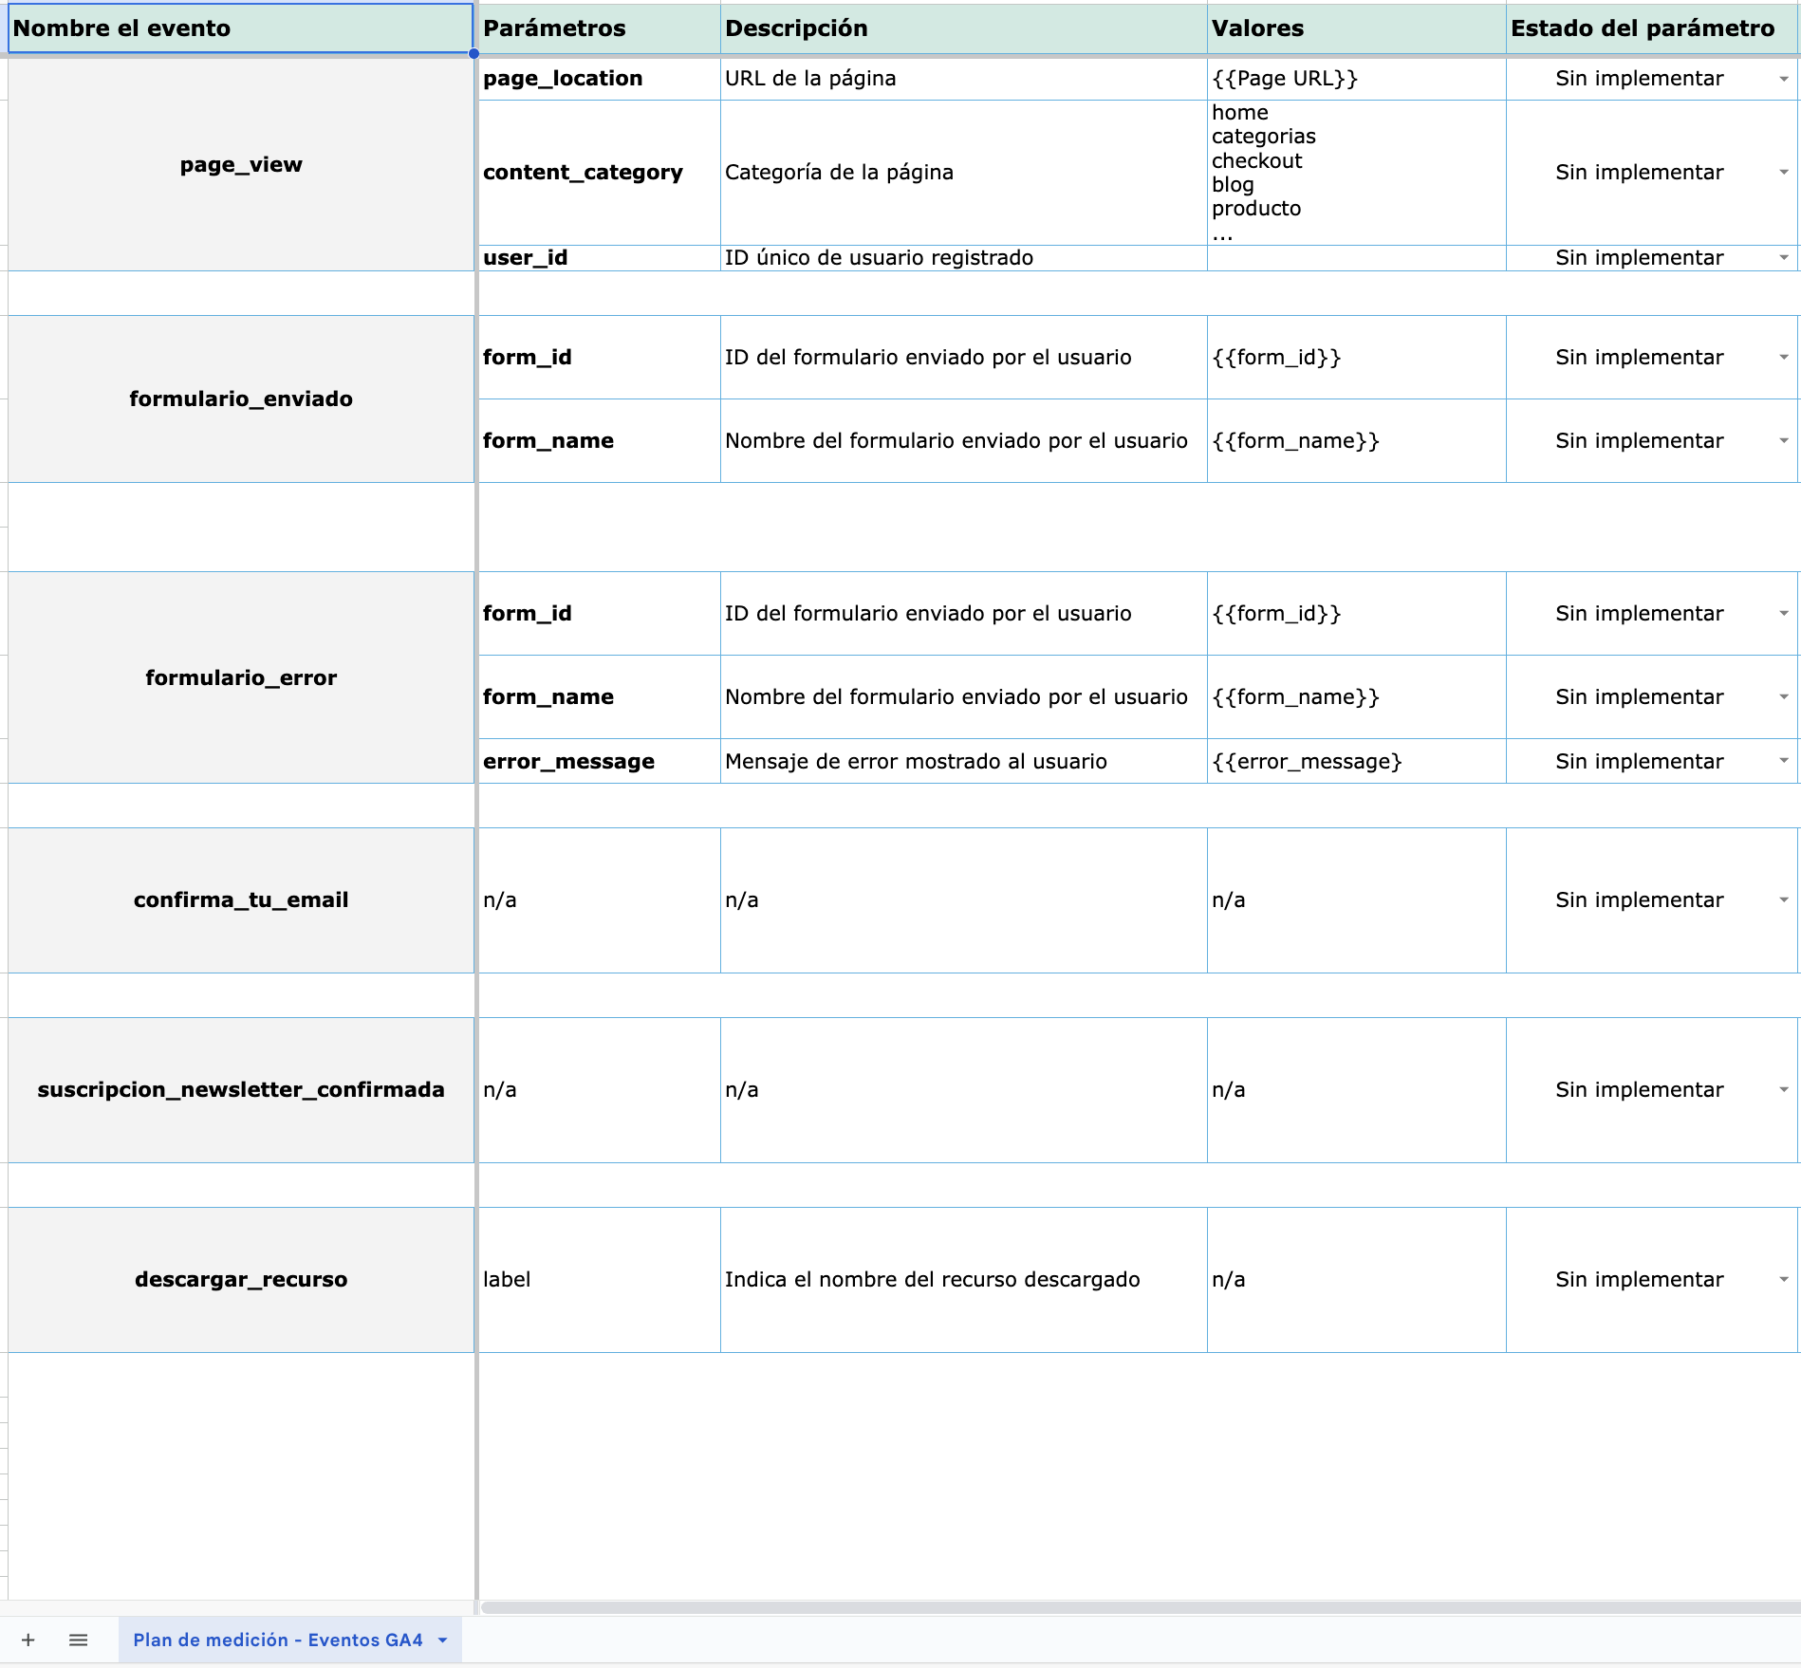
Task: Select the '{{error_message}' value cell
Action: [1357, 761]
